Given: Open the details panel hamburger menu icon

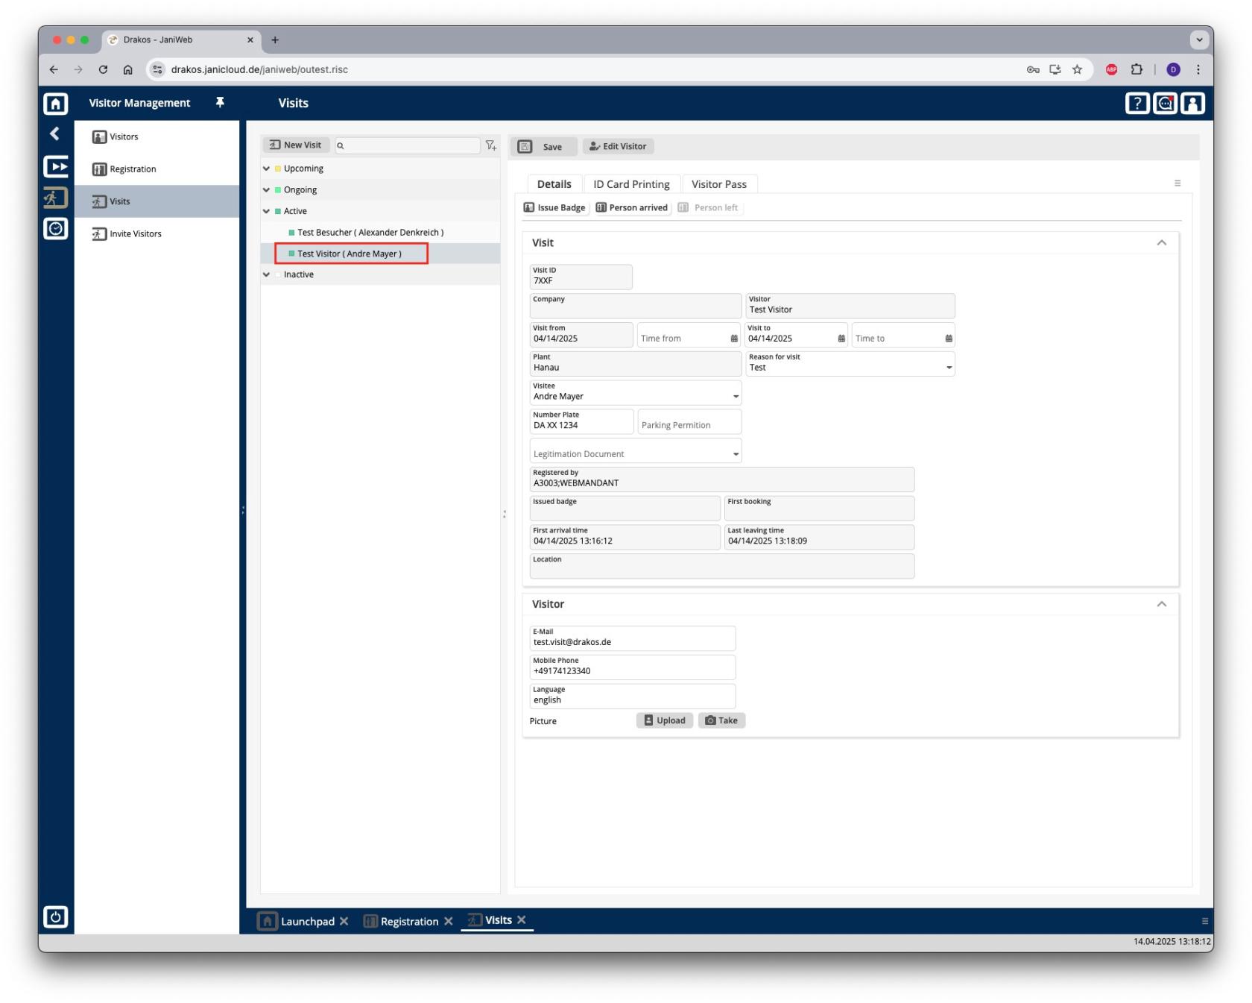Looking at the screenshot, I should point(1177,183).
